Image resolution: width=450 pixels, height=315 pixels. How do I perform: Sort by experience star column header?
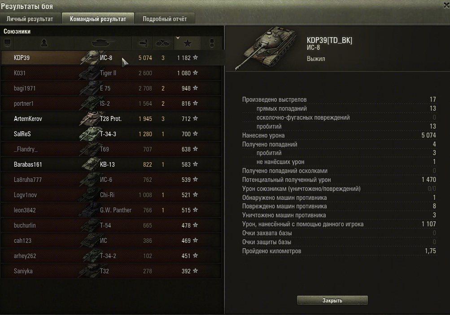[188, 43]
